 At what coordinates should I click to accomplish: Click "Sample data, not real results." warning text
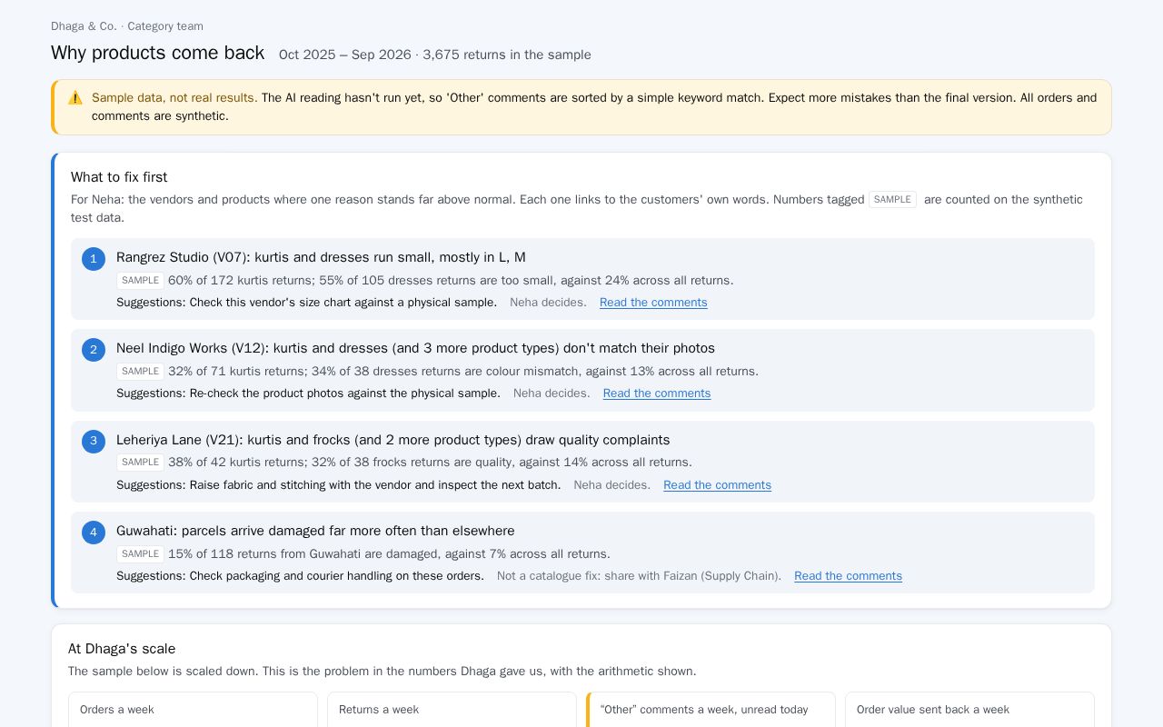174,98
